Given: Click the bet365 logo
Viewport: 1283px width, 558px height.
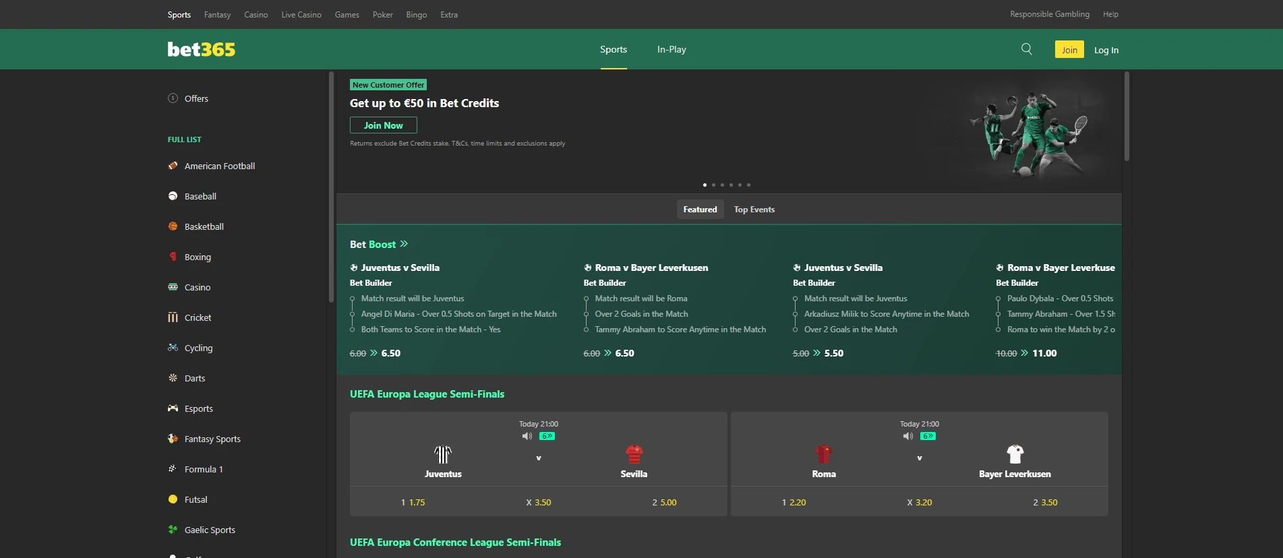Looking at the screenshot, I should tap(202, 49).
